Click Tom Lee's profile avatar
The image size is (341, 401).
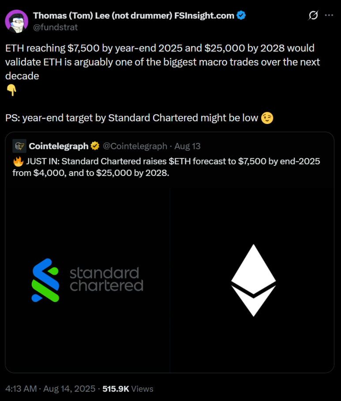17,21
